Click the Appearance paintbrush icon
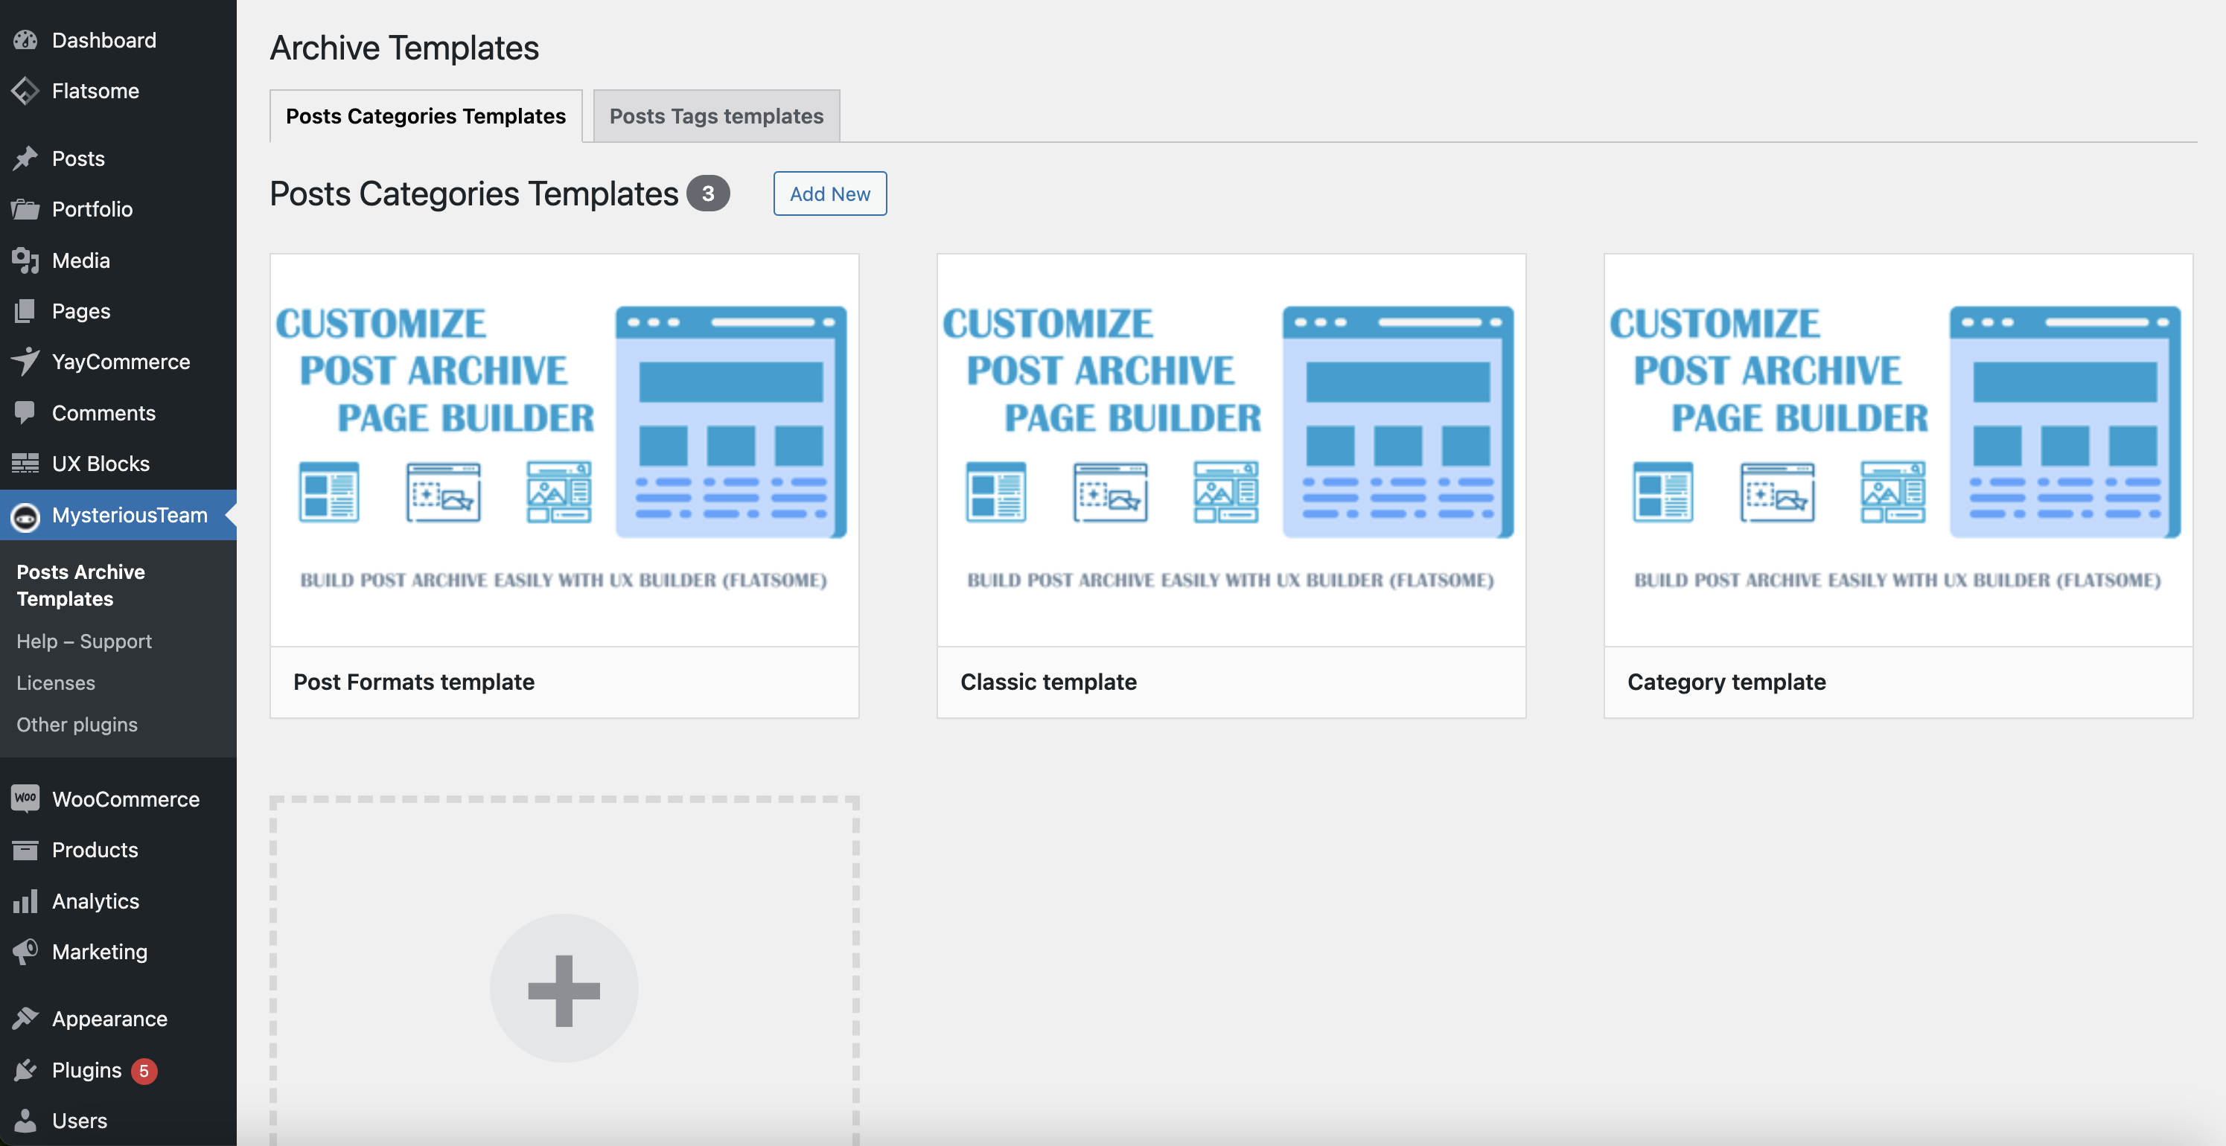 [x=25, y=1018]
